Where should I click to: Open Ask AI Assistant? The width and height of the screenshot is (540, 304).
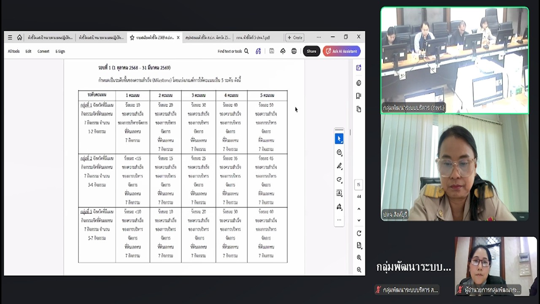(x=341, y=51)
